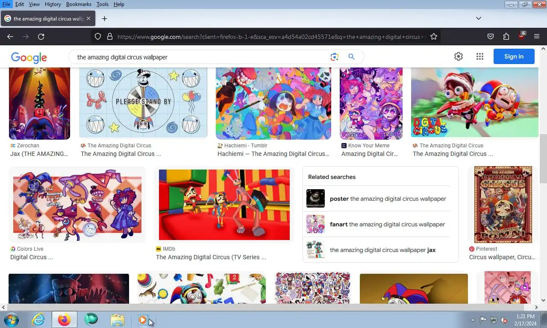Open uBlock Origin extension popup
This screenshot has height=328, width=547.
coord(521,36)
